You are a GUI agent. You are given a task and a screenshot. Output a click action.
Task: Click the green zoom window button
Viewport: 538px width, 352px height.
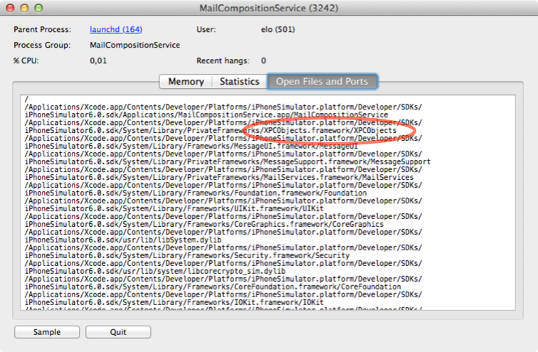37,8
